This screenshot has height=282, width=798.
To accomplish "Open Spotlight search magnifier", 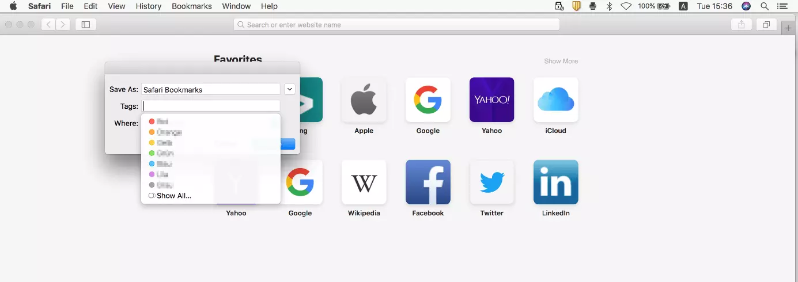I will 765,6.
